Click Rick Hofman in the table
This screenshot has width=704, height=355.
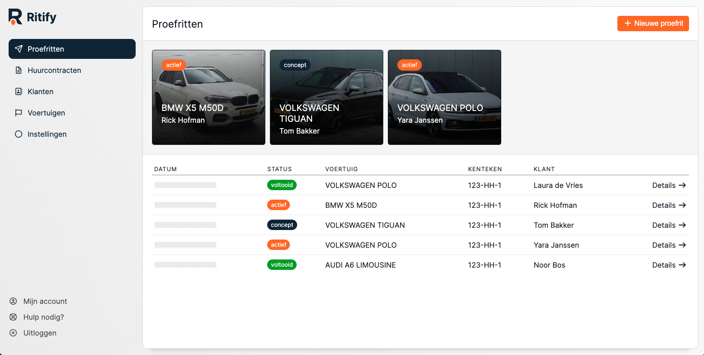point(555,205)
